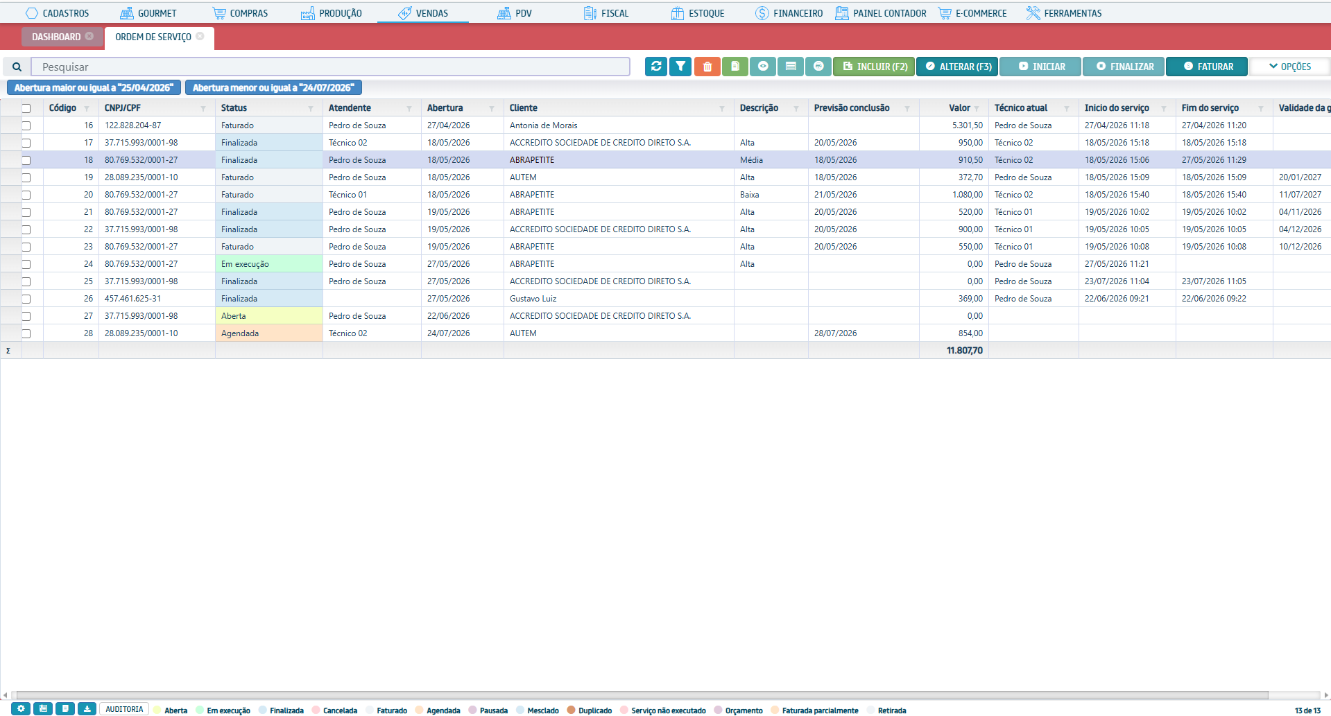The image size is (1331, 716).
Task: Click the download export icon
Action: click(x=87, y=709)
